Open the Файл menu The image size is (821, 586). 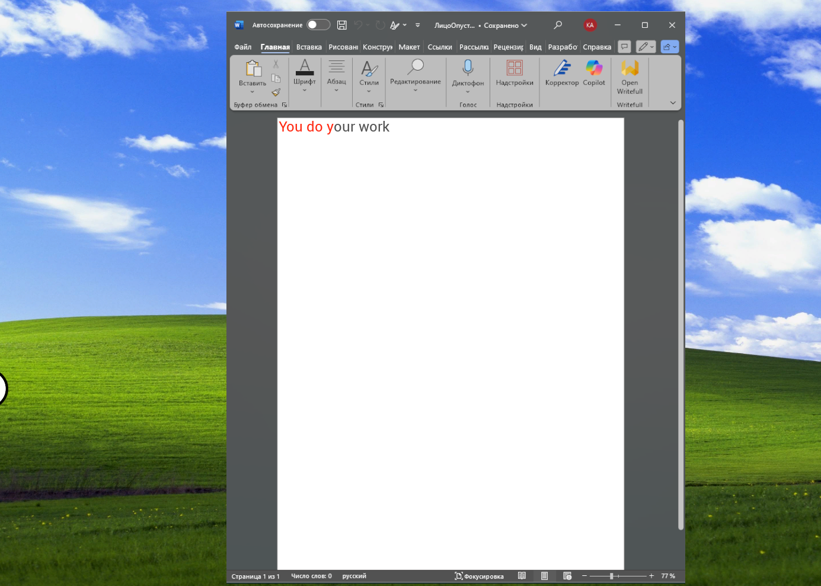click(243, 47)
